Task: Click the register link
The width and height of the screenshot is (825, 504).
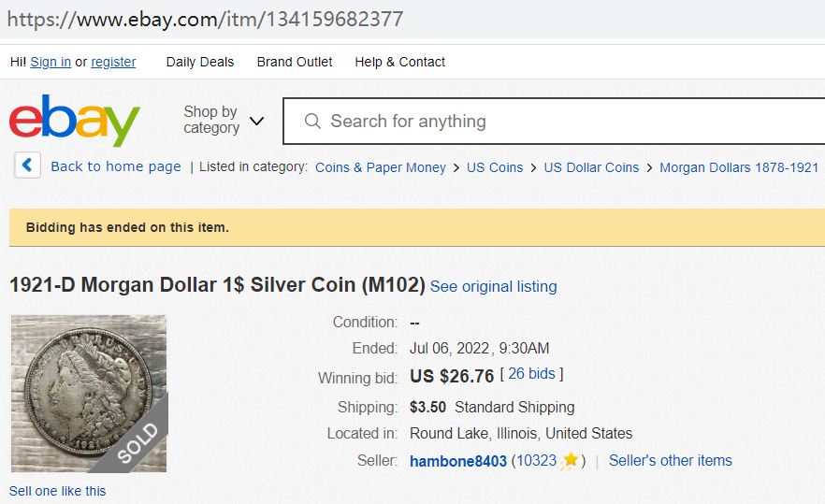Action: pyautogui.click(x=113, y=62)
